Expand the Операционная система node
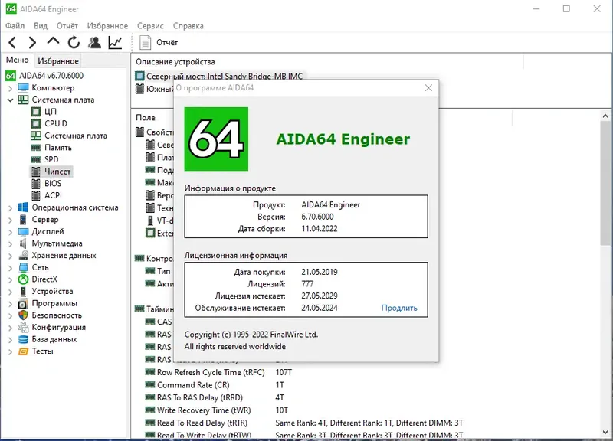 pyautogui.click(x=10, y=207)
